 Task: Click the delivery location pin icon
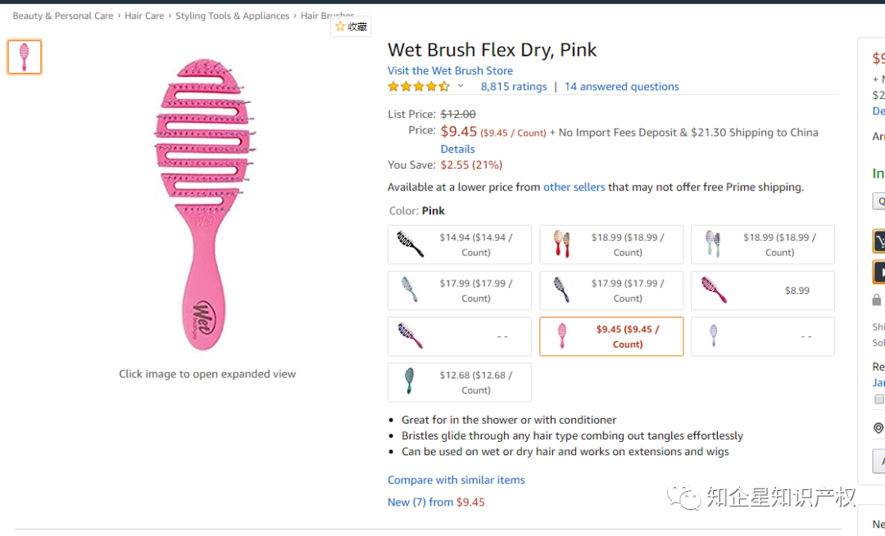tap(878, 428)
